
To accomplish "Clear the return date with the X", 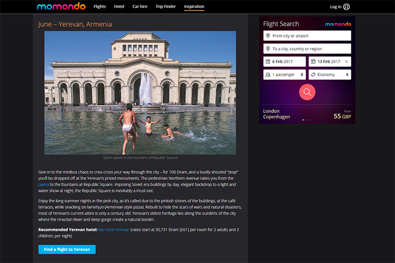I will (347, 62).
